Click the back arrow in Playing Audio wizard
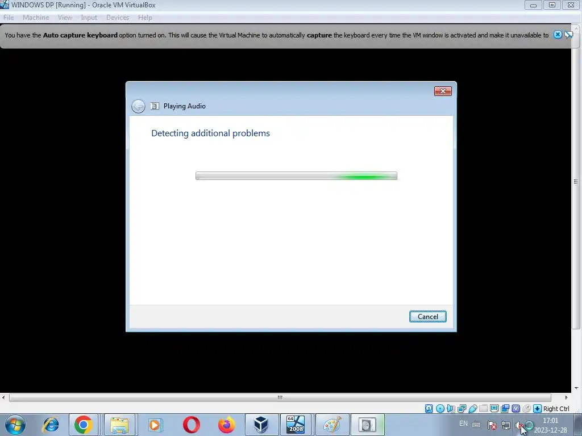 tap(138, 106)
